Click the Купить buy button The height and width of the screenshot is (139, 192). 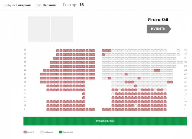tap(158, 29)
